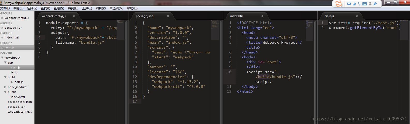Close main.js in the sidebar open files
The image size is (410, 124).
(2, 47)
